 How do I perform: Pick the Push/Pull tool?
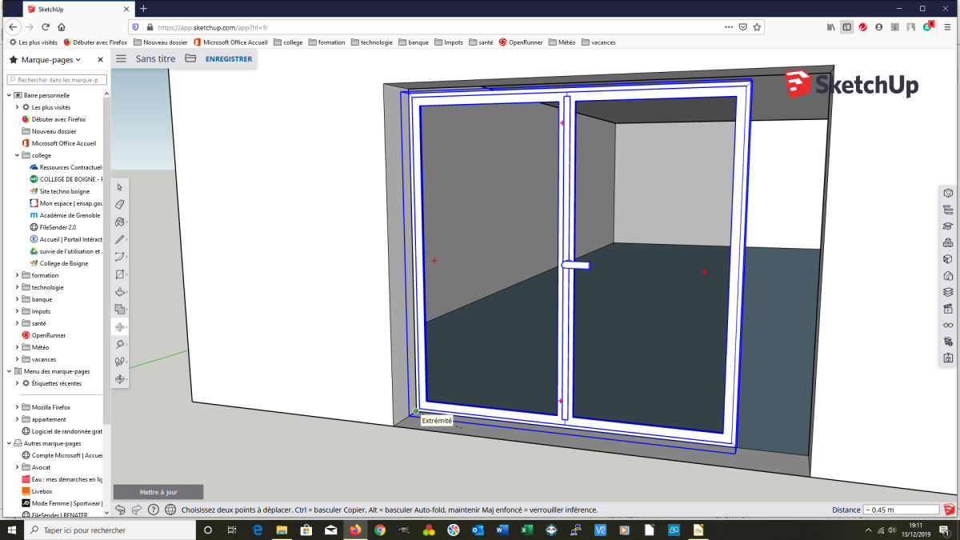(120, 292)
